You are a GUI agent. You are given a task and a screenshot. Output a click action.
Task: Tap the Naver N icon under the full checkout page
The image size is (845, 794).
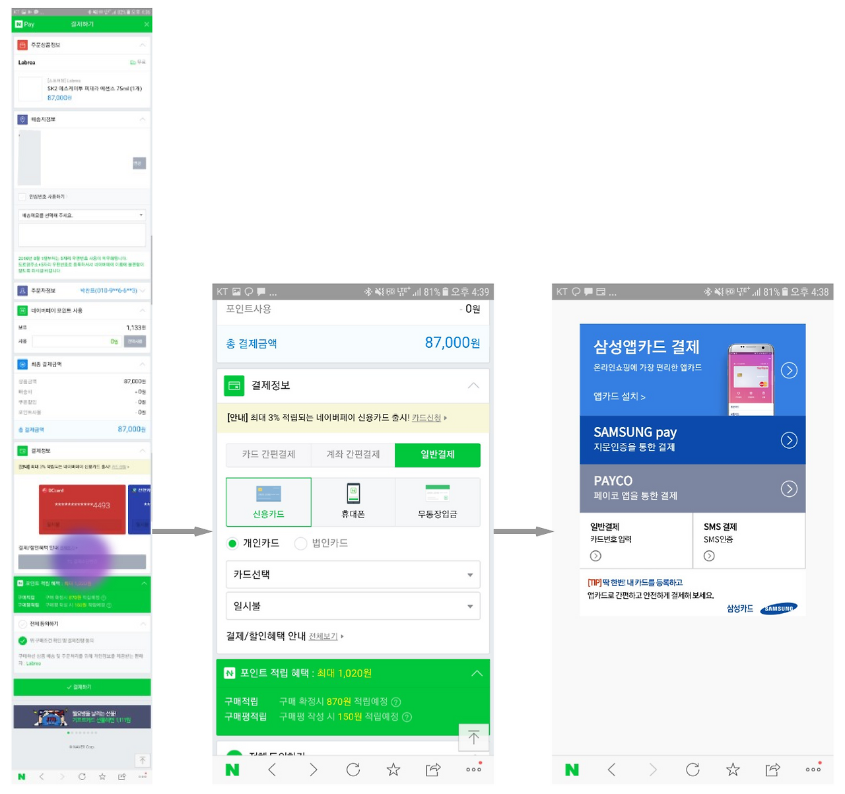22,777
